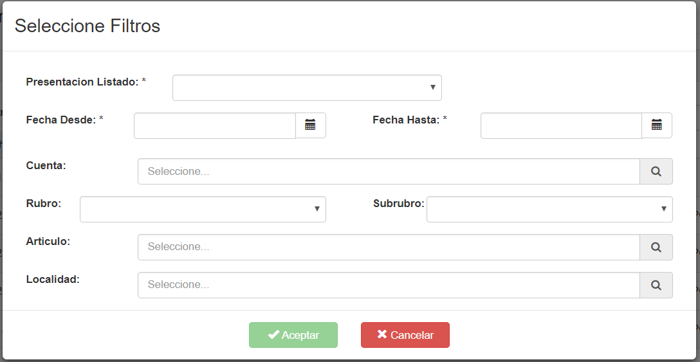This screenshot has height=362, width=700.
Task: Click the Subrubro dropdown arrow
Action: point(664,209)
